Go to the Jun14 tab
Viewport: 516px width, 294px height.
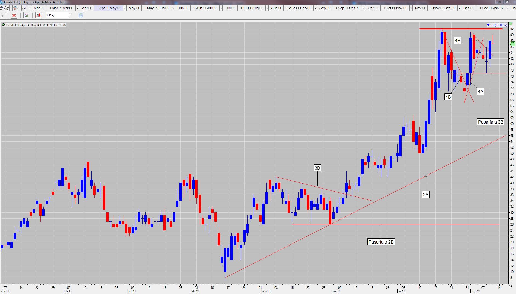[x=183, y=8]
